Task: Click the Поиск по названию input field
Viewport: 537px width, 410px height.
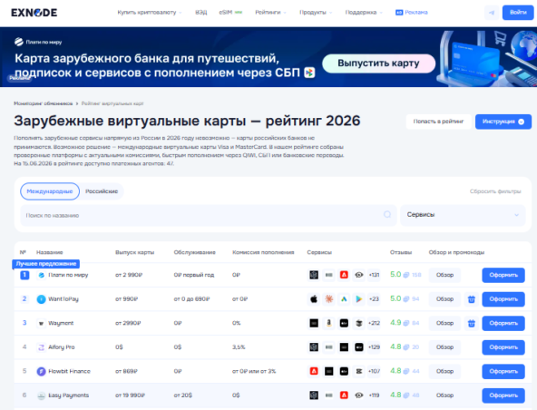Action: pos(209,216)
